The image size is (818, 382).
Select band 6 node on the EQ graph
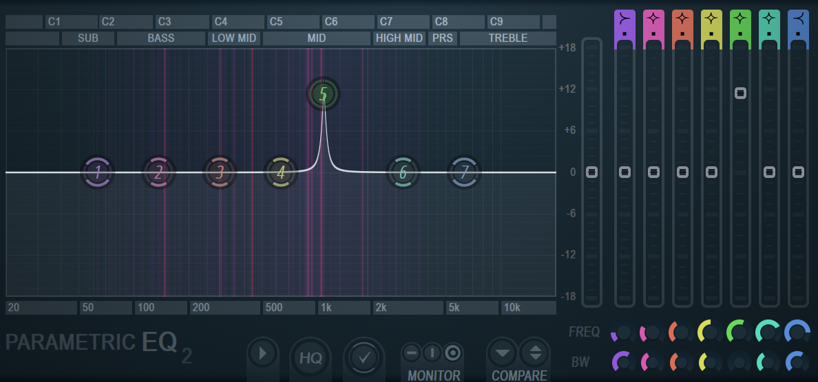[403, 172]
